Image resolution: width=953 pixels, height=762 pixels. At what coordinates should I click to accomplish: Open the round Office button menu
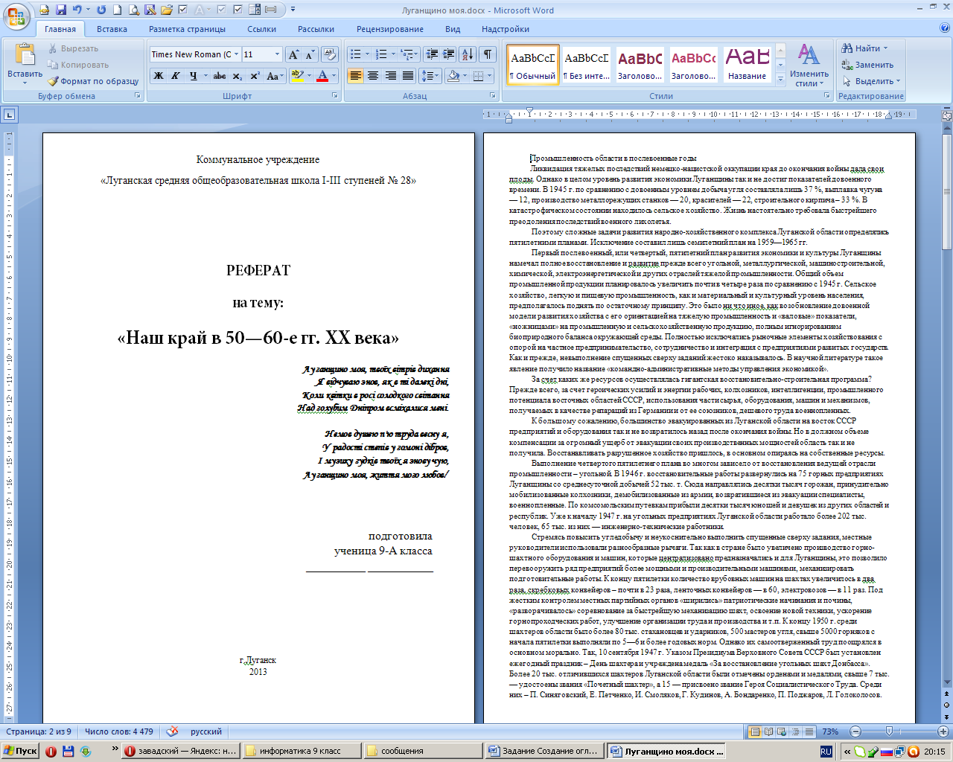point(17,16)
